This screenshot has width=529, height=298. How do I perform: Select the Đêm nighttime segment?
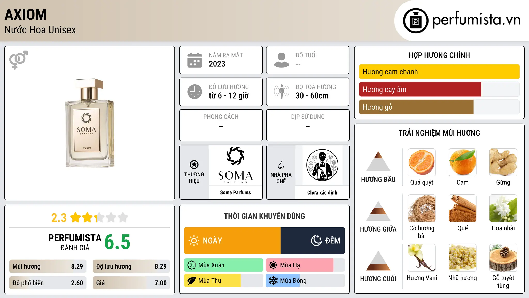(x=313, y=241)
